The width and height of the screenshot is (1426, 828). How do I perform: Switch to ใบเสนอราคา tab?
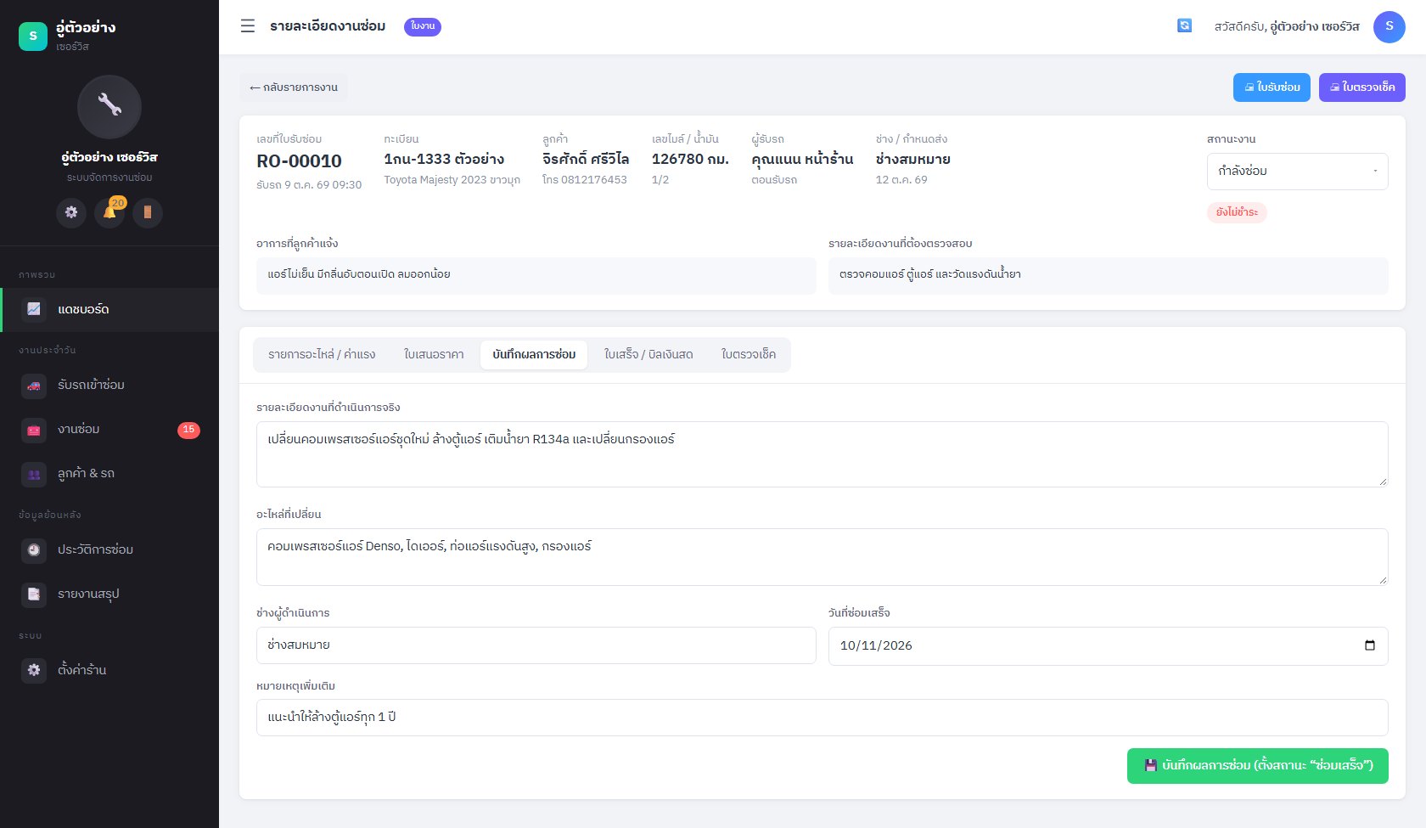(434, 354)
